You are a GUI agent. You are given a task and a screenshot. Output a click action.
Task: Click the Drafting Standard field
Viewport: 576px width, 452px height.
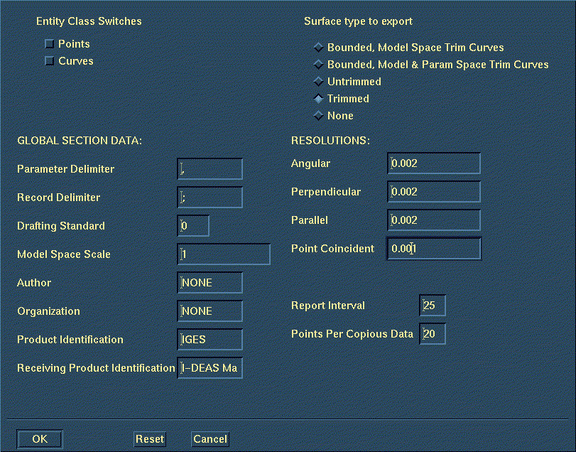coord(194,226)
